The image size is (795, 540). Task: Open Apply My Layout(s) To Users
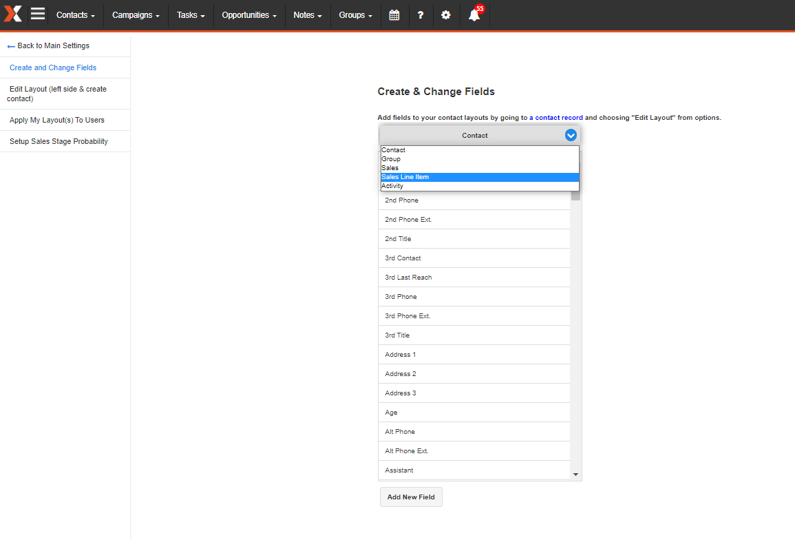pyautogui.click(x=57, y=120)
